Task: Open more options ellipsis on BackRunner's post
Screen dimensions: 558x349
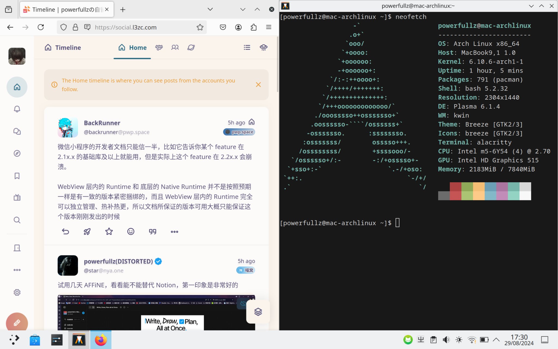Action: tap(174, 232)
